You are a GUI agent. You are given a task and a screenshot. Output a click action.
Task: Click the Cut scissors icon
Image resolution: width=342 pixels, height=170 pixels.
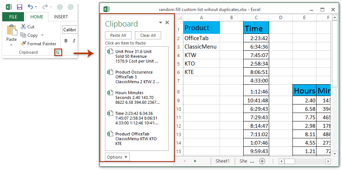point(24,26)
